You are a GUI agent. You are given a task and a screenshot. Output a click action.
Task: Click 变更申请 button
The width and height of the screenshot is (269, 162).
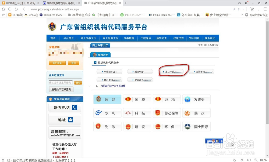[x=201, y=72]
